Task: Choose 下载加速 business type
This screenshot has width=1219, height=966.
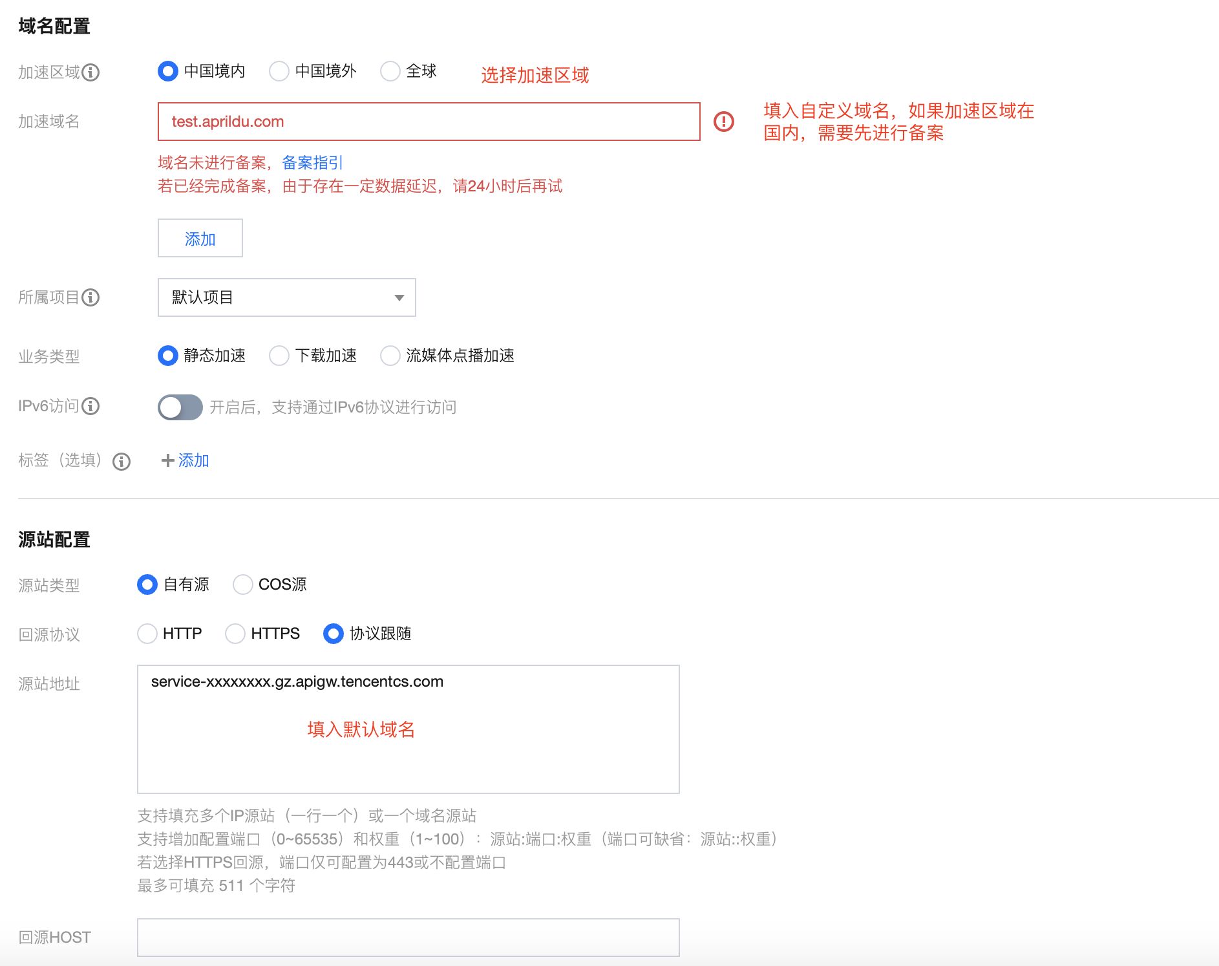Action: pyautogui.click(x=279, y=356)
